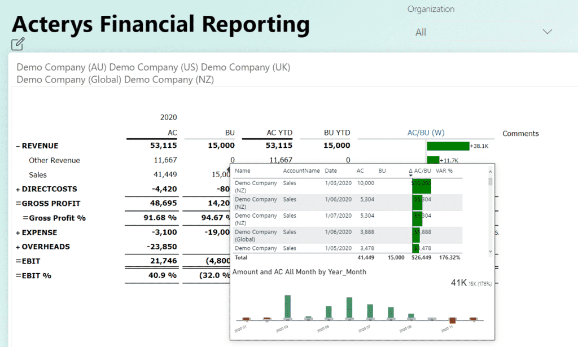
Task: Click the green variance bar in the 10,000 row
Action: tap(421, 186)
